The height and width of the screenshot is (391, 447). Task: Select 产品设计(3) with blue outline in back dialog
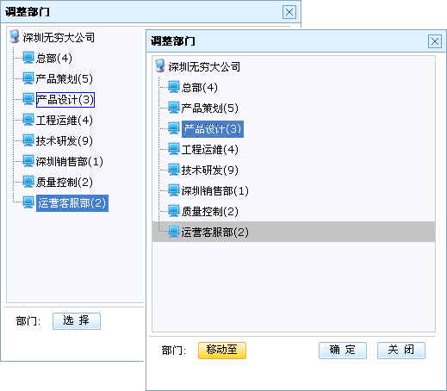point(65,100)
